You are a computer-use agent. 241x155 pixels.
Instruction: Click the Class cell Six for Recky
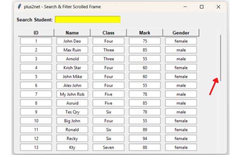[x=108, y=138]
